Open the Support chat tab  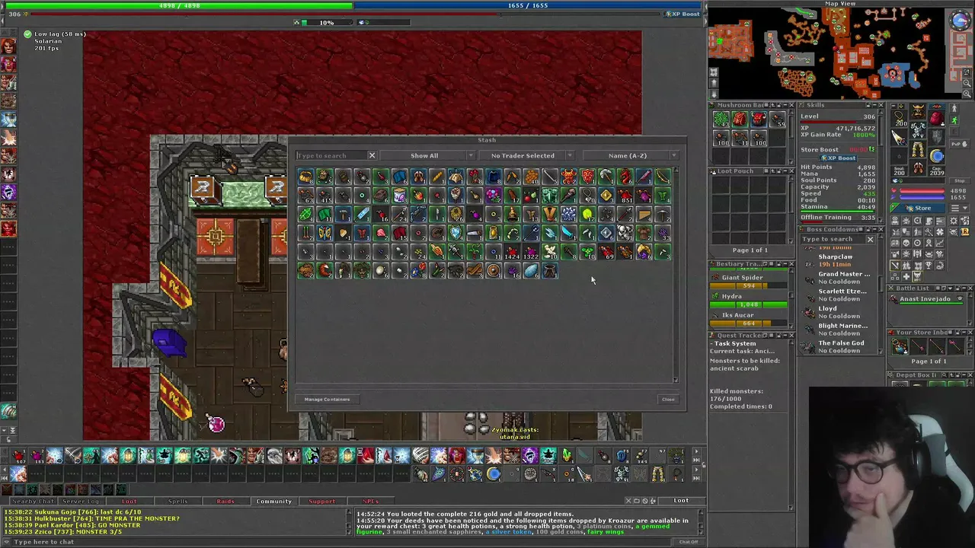[x=321, y=501]
